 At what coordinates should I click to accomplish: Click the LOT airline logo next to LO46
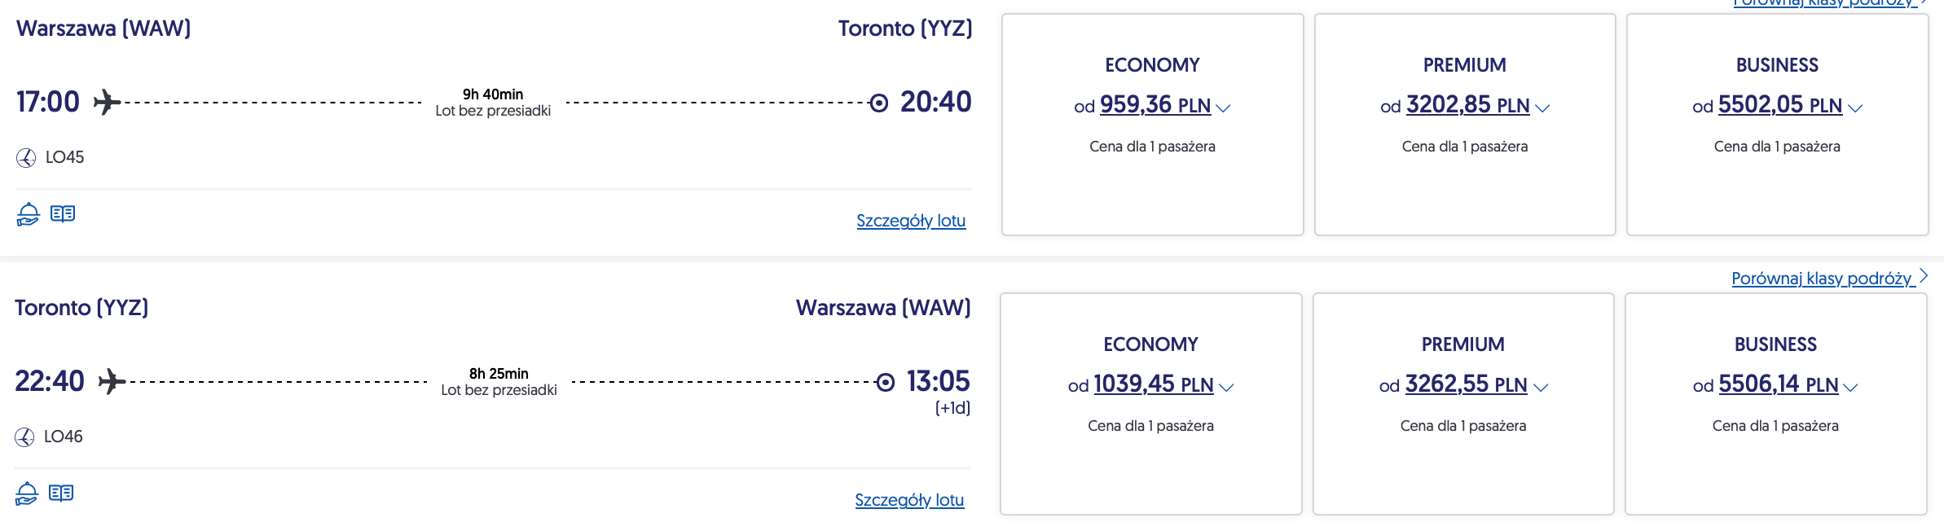pos(24,437)
